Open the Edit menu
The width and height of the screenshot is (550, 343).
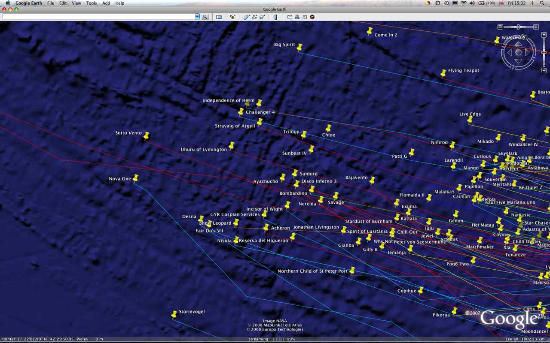63,3
